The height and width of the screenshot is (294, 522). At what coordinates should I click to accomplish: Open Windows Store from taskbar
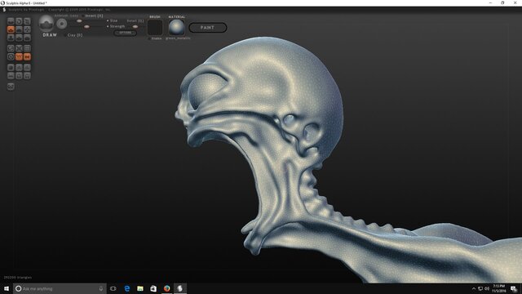tap(153, 288)
